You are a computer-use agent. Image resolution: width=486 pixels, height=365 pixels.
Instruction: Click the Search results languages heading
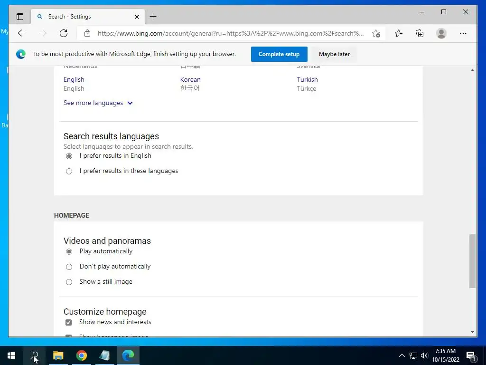[x=111, y=136]
